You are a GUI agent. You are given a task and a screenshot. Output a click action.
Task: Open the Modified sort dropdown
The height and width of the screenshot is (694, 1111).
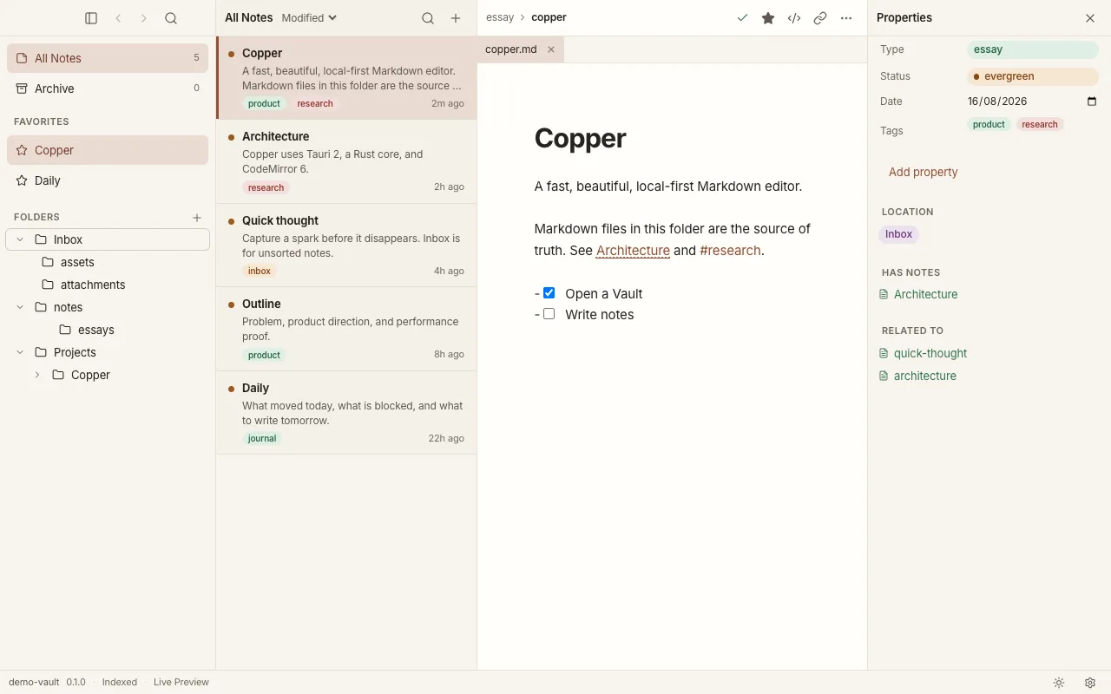click(x=309, y=18)
